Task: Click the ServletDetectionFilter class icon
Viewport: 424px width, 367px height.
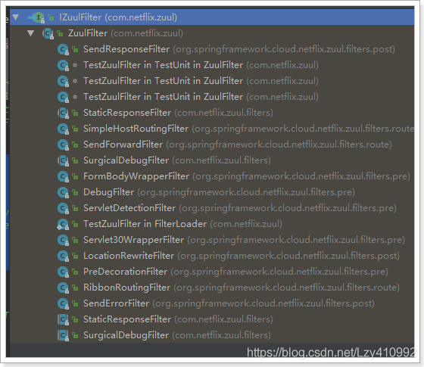Action: [63, 208]
